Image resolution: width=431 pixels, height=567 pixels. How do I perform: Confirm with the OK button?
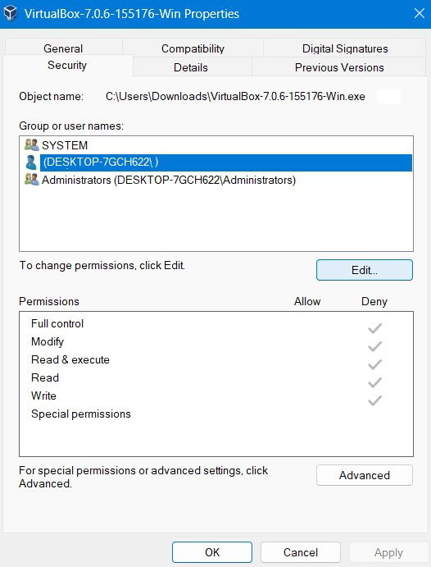(212, 552)
